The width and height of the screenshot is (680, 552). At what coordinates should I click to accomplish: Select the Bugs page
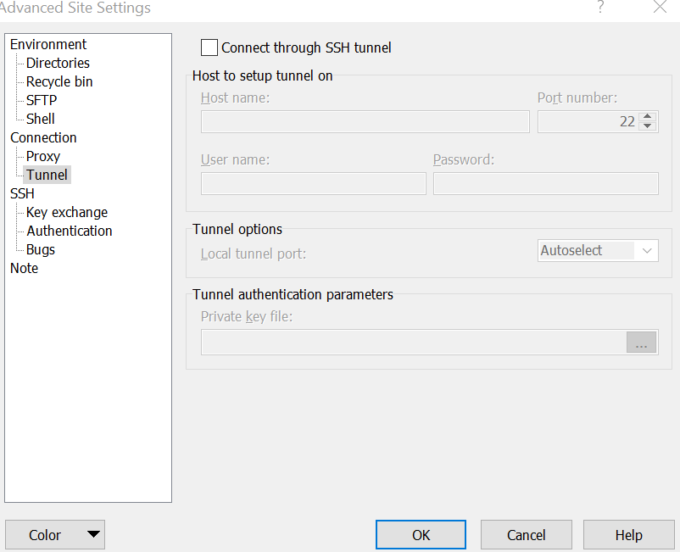pyautogui.click(x=41, y=249)
